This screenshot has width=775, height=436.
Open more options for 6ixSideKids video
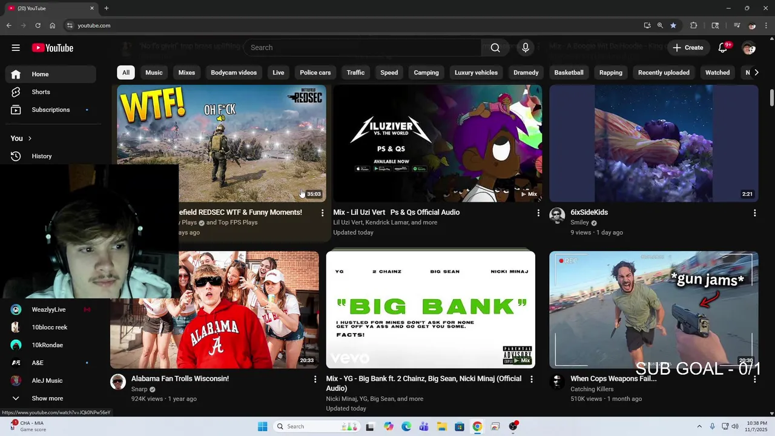point(754,213)
